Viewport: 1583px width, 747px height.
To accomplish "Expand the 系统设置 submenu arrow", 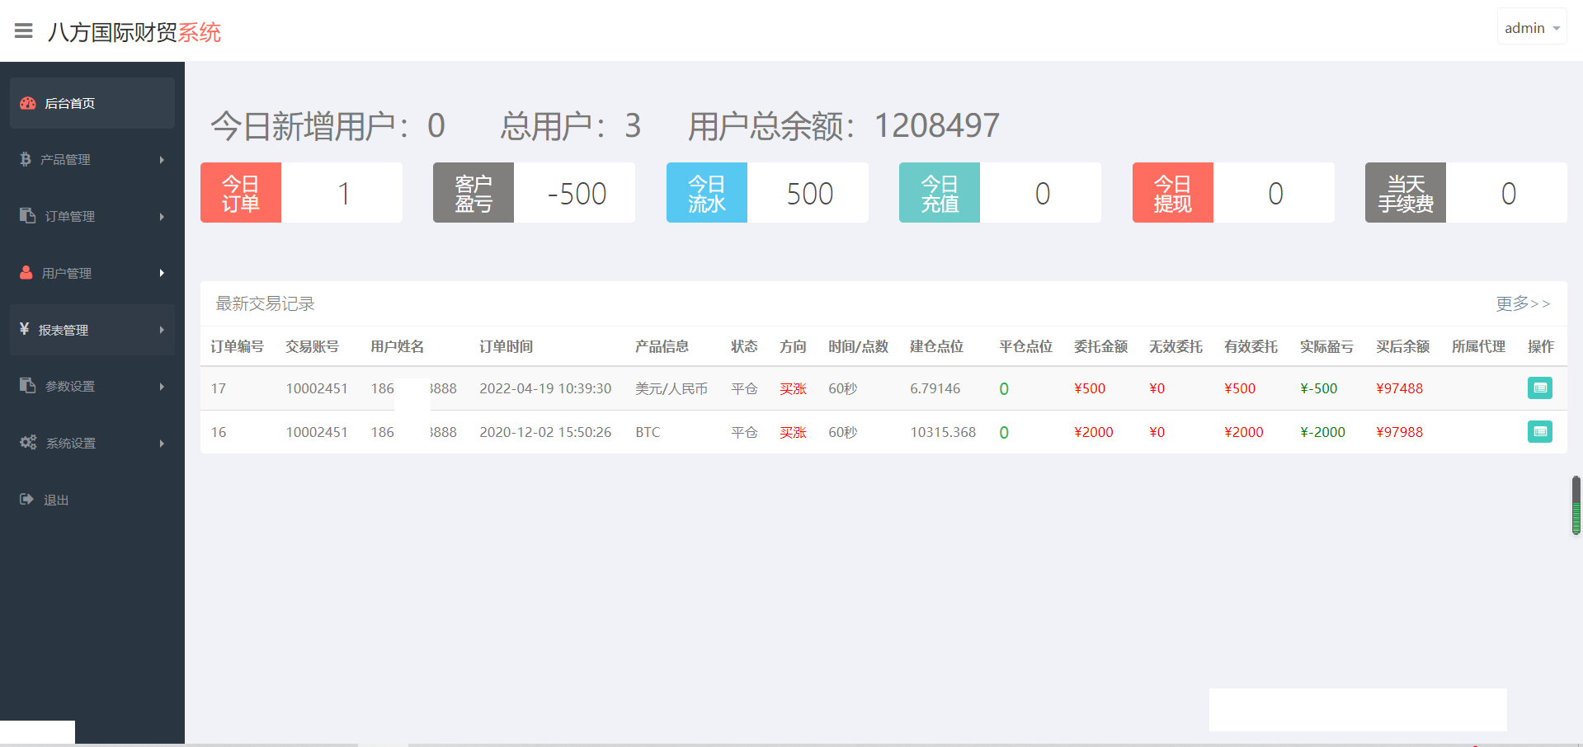I will 162,444.
